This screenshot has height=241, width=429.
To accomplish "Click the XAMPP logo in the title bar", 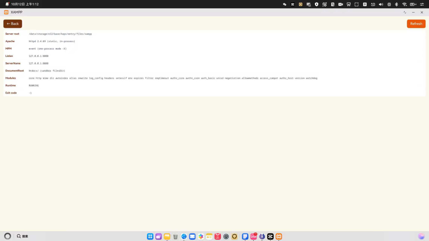I will tap(6, 12).
